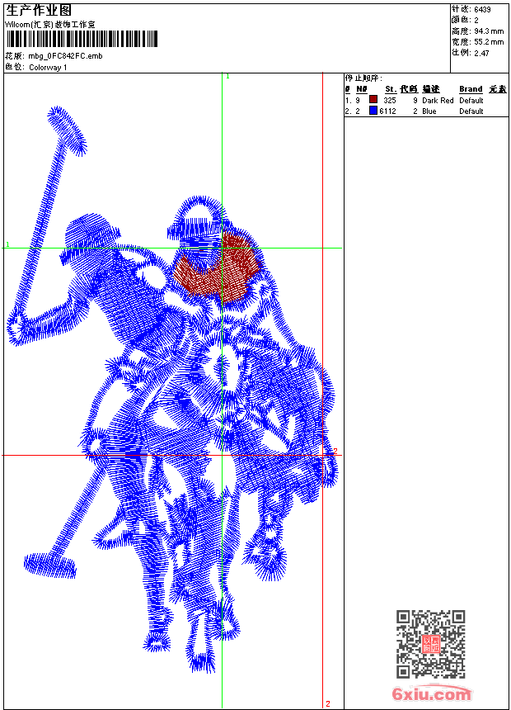The image size is (511, 710).
Task: Click Default brand in the Blue row
Action: tap(471, 111)
